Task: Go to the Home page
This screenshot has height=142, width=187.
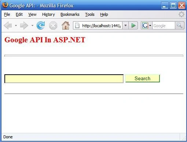Action: point(66,25)
